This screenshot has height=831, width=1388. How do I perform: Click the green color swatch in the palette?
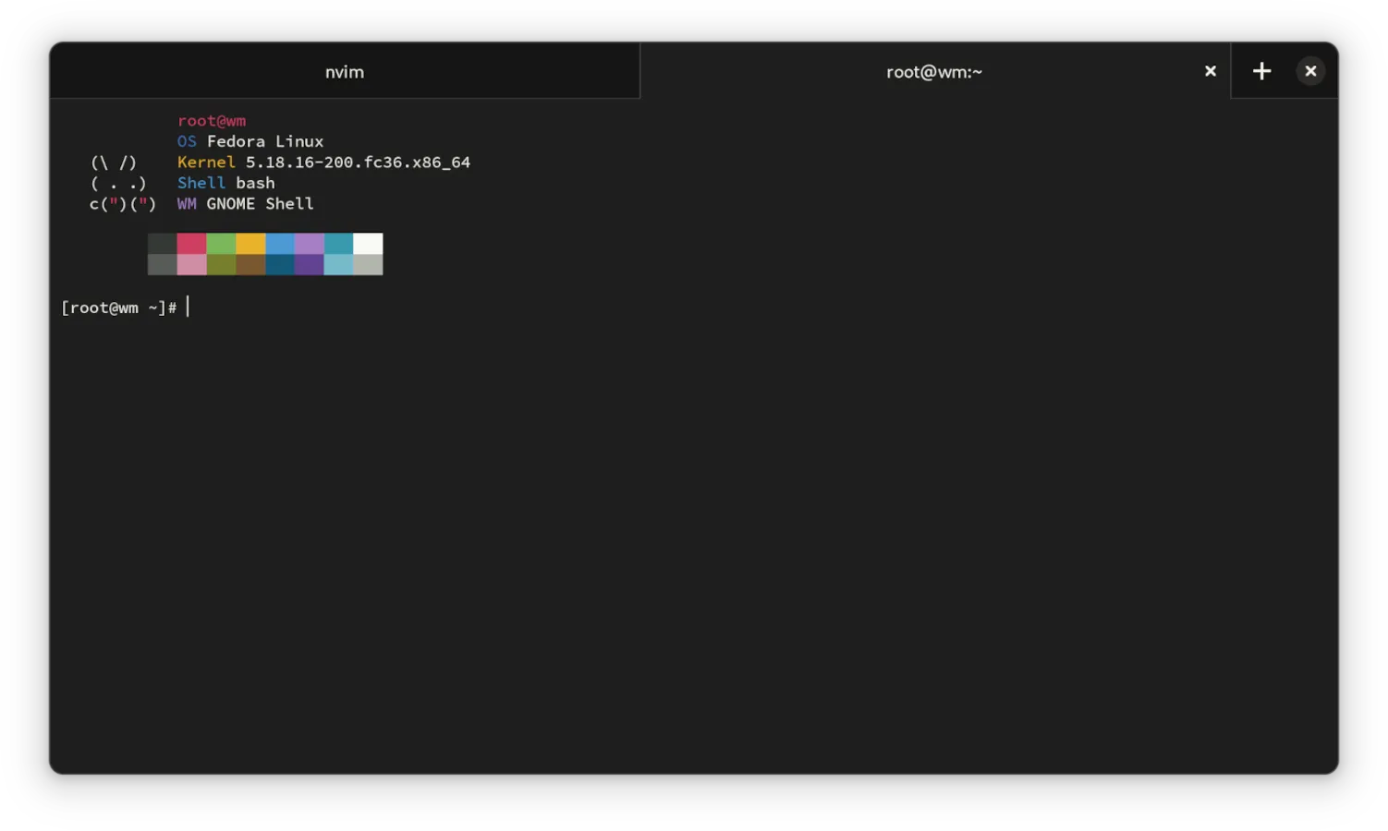click(221, 243)
